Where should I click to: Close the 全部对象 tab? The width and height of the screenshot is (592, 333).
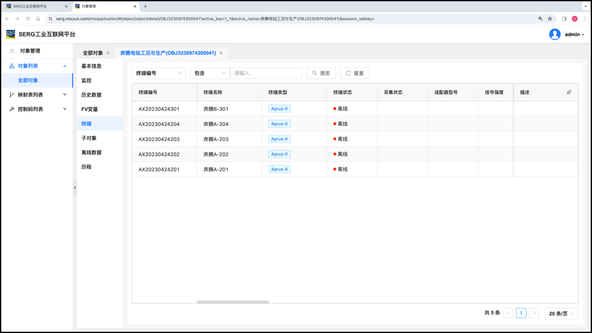pyautogui.click(x=108, y=53)
